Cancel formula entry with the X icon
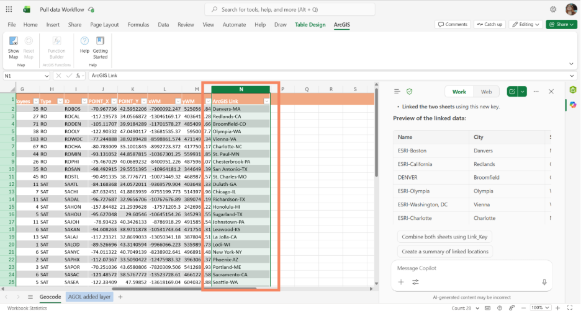The width and height of the screenshot is (581, 311). click(58, 76)
